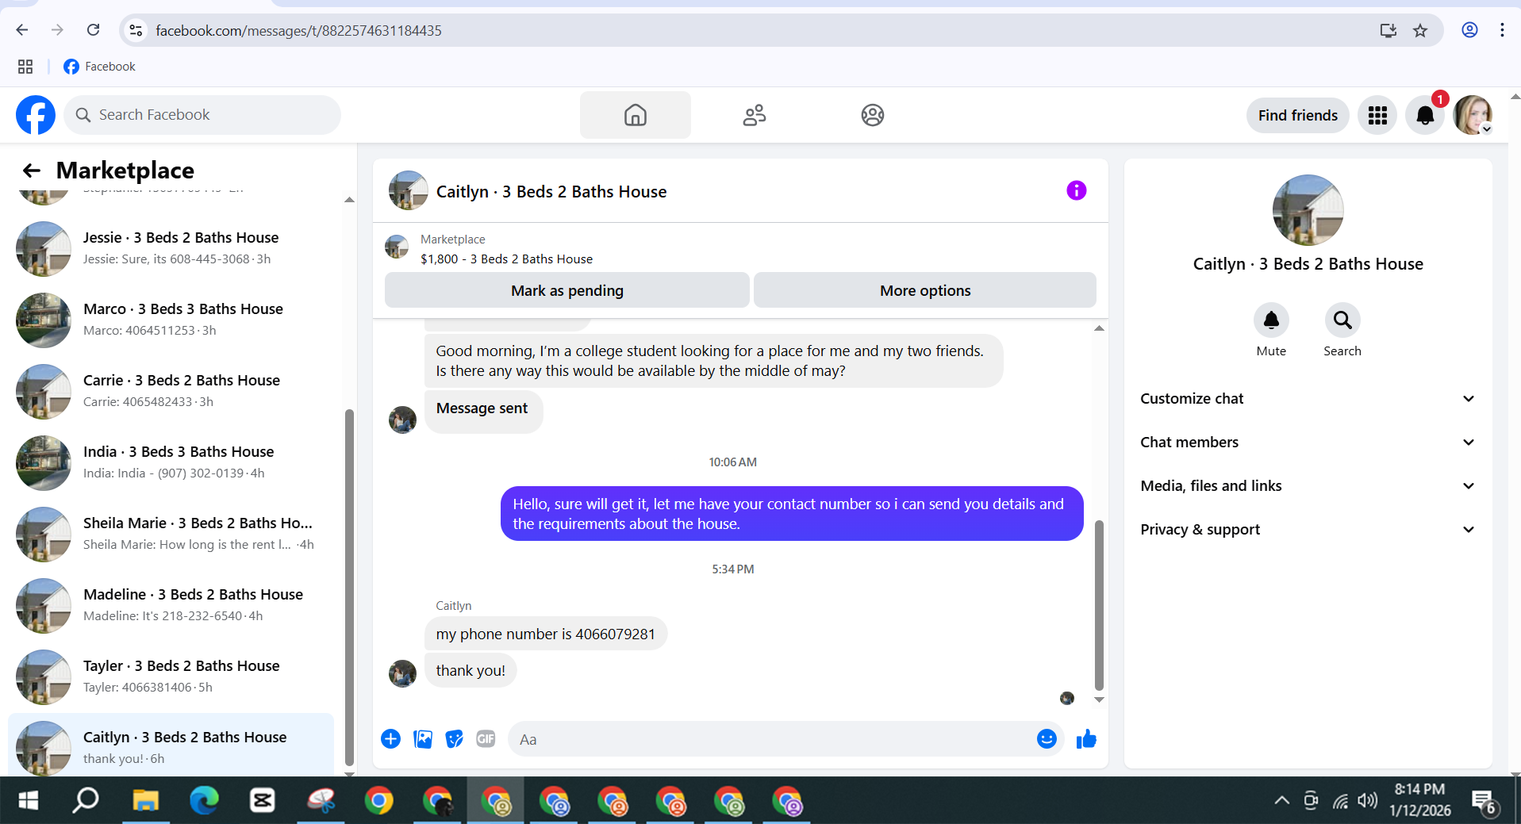The width and height of the screenshot is (1521, 824).
Task: Click Caitlyn's avatar beside thank you message
Action: coord(402,673)
